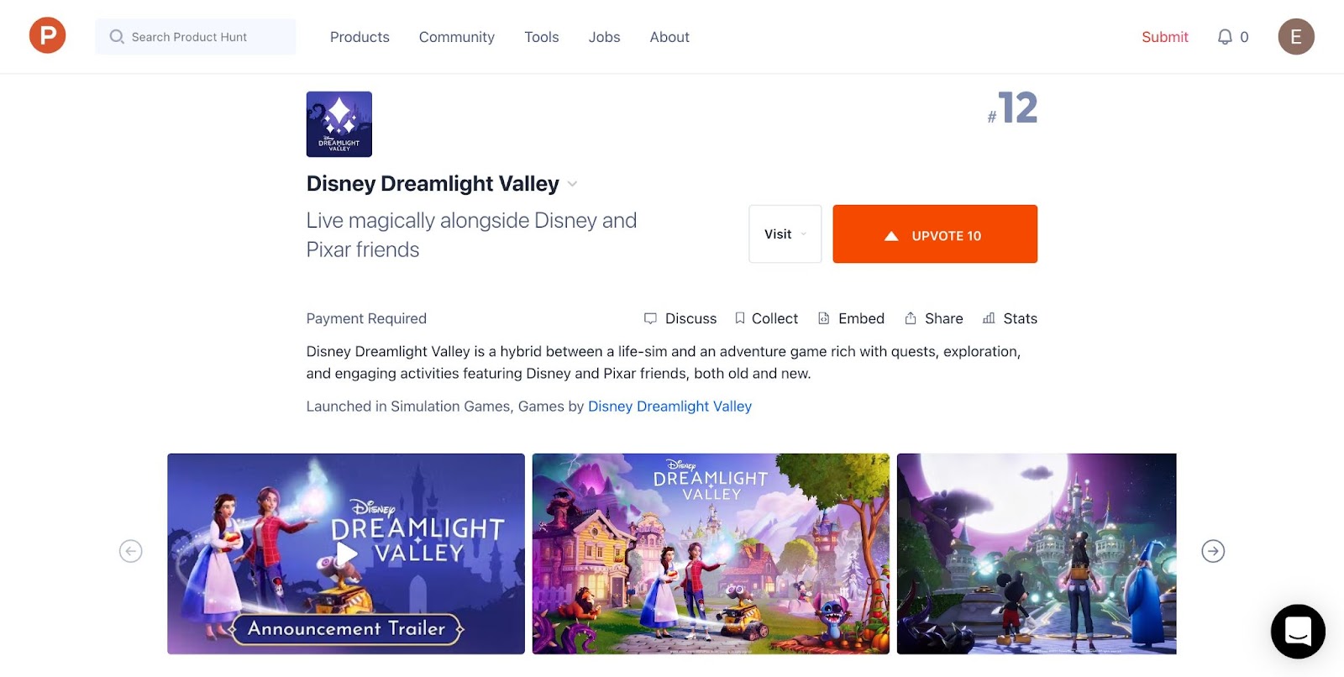Collect this product via bookmark icon
This screenshot has height=677, width=1344.
click(x=766, y=318)
